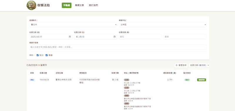Click the court name 臺灣士林地方法院
Viewport: 235px width, 111px height.
[63, 80]
